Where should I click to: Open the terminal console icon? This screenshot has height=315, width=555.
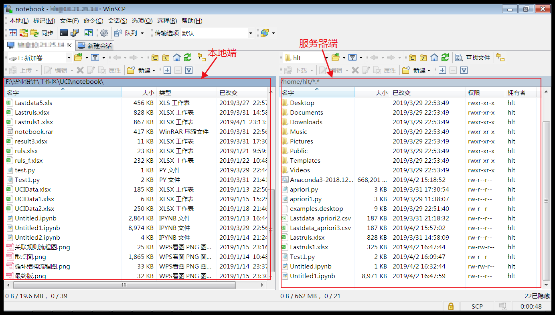[64, 33]
